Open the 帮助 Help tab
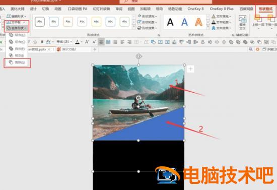The width and height of the screenshot is (277, 190). 159,9
